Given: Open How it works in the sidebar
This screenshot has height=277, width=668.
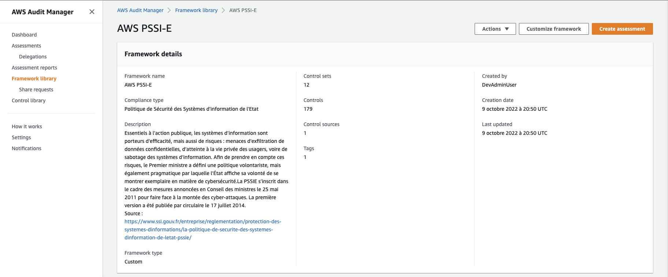Looking at the screenshot, I should tap(27, 126).
